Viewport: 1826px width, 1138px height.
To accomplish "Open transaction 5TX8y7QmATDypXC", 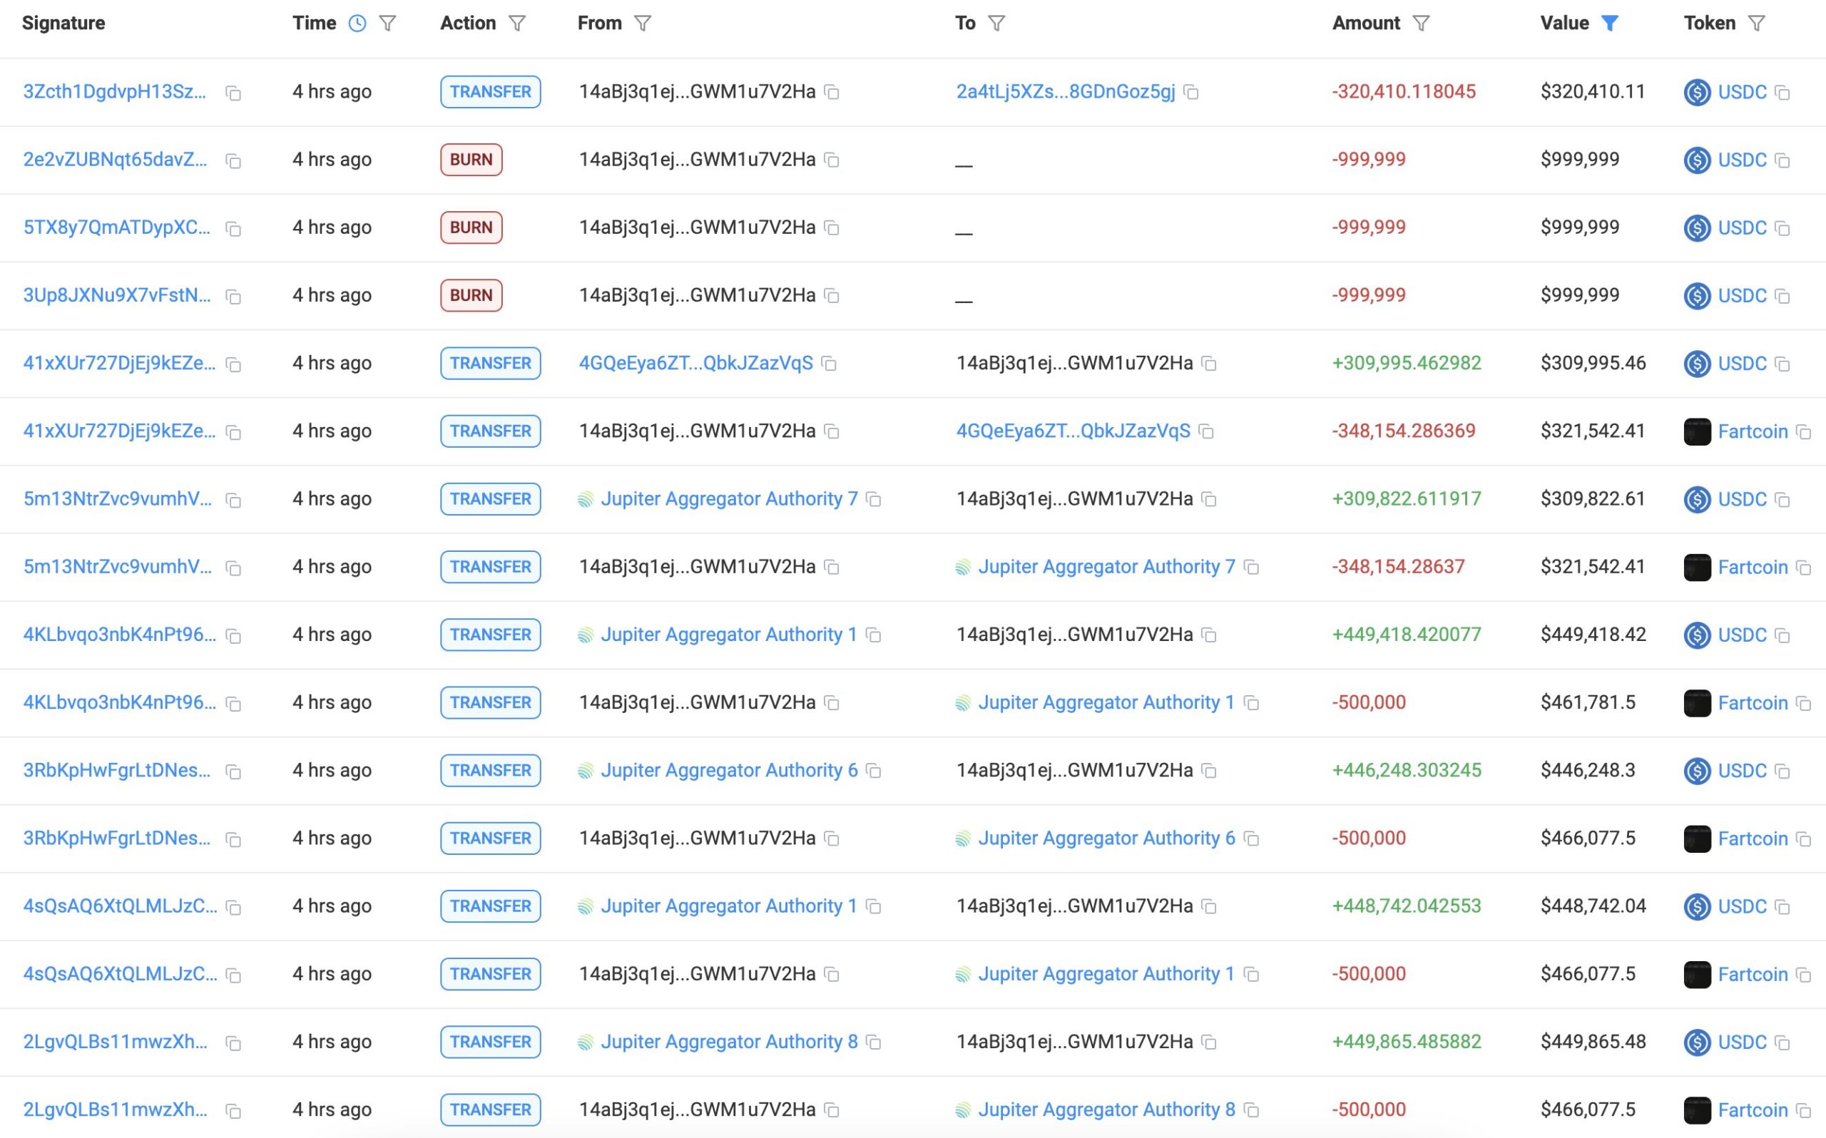I will click(x=117, y=227).
